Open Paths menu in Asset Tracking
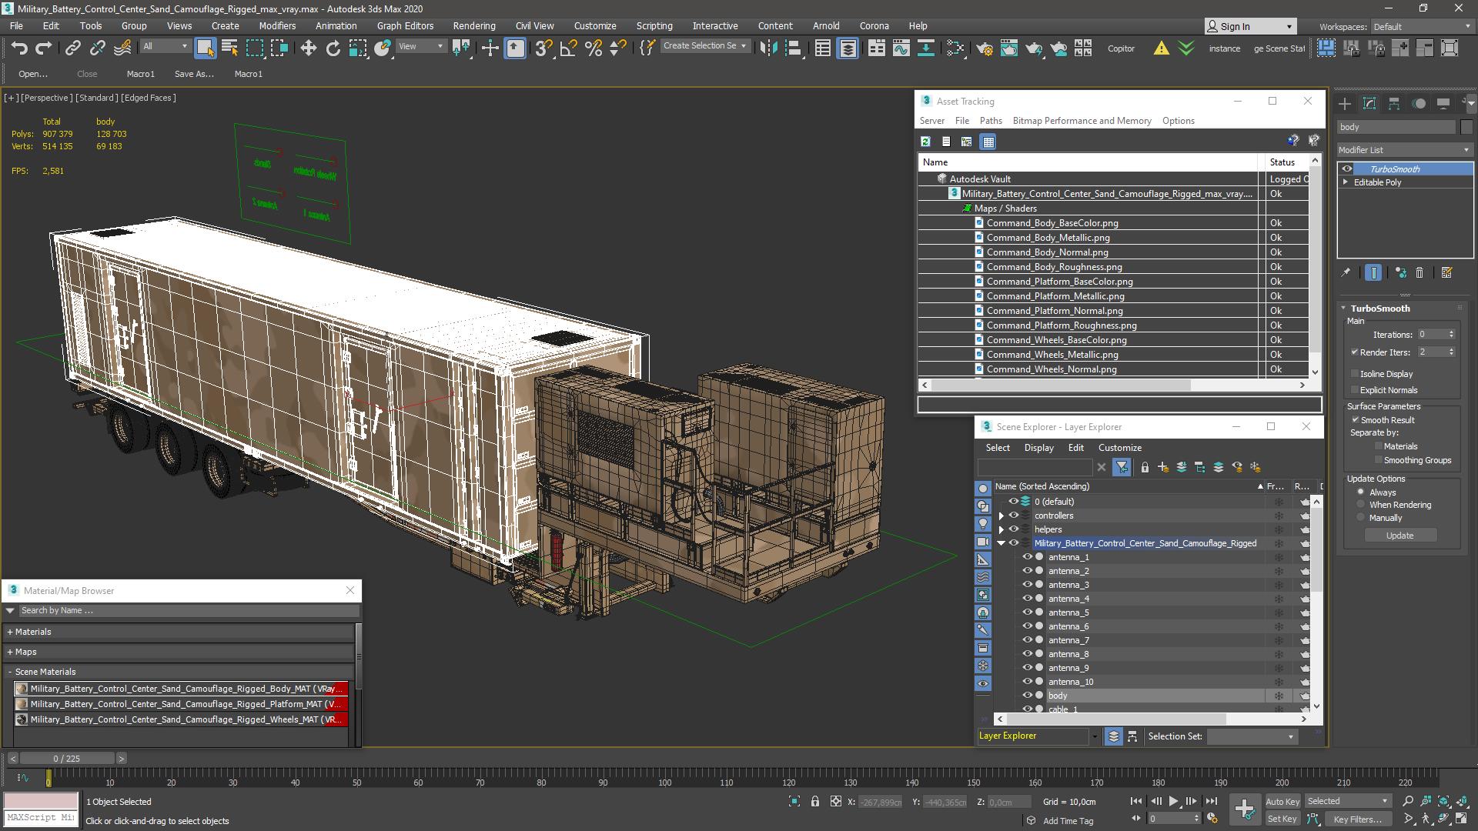The image size is (1478, 831). coord(990,121)
